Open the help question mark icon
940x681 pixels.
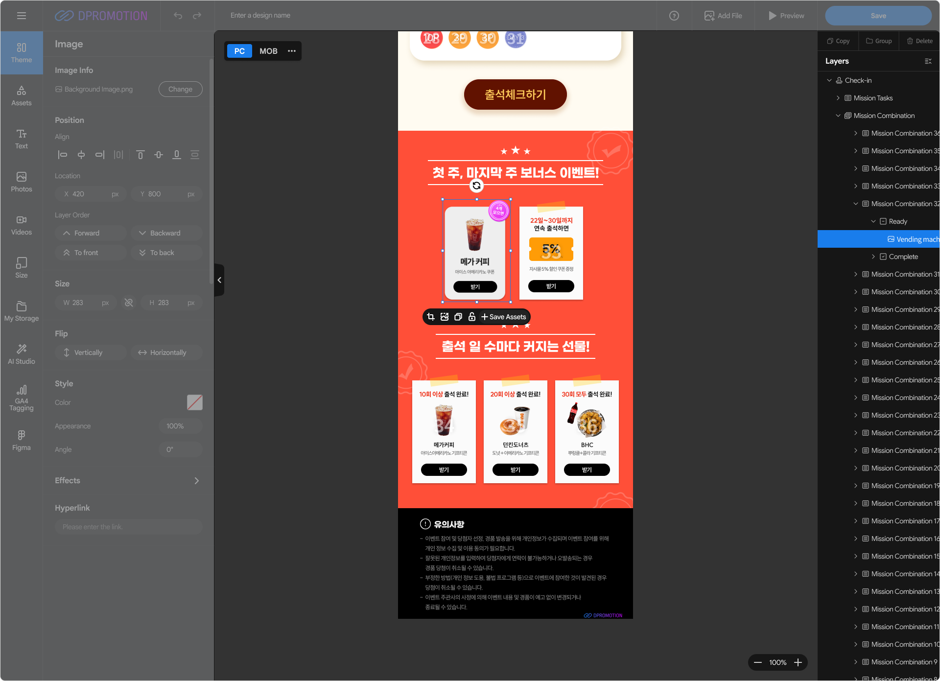pyautogui.click(x=674, y=16)
